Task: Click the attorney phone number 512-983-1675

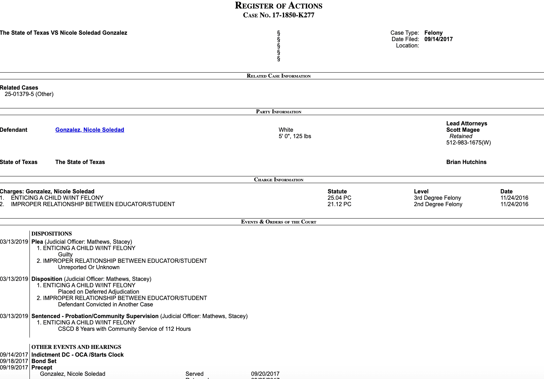Action: click(468, 143)
